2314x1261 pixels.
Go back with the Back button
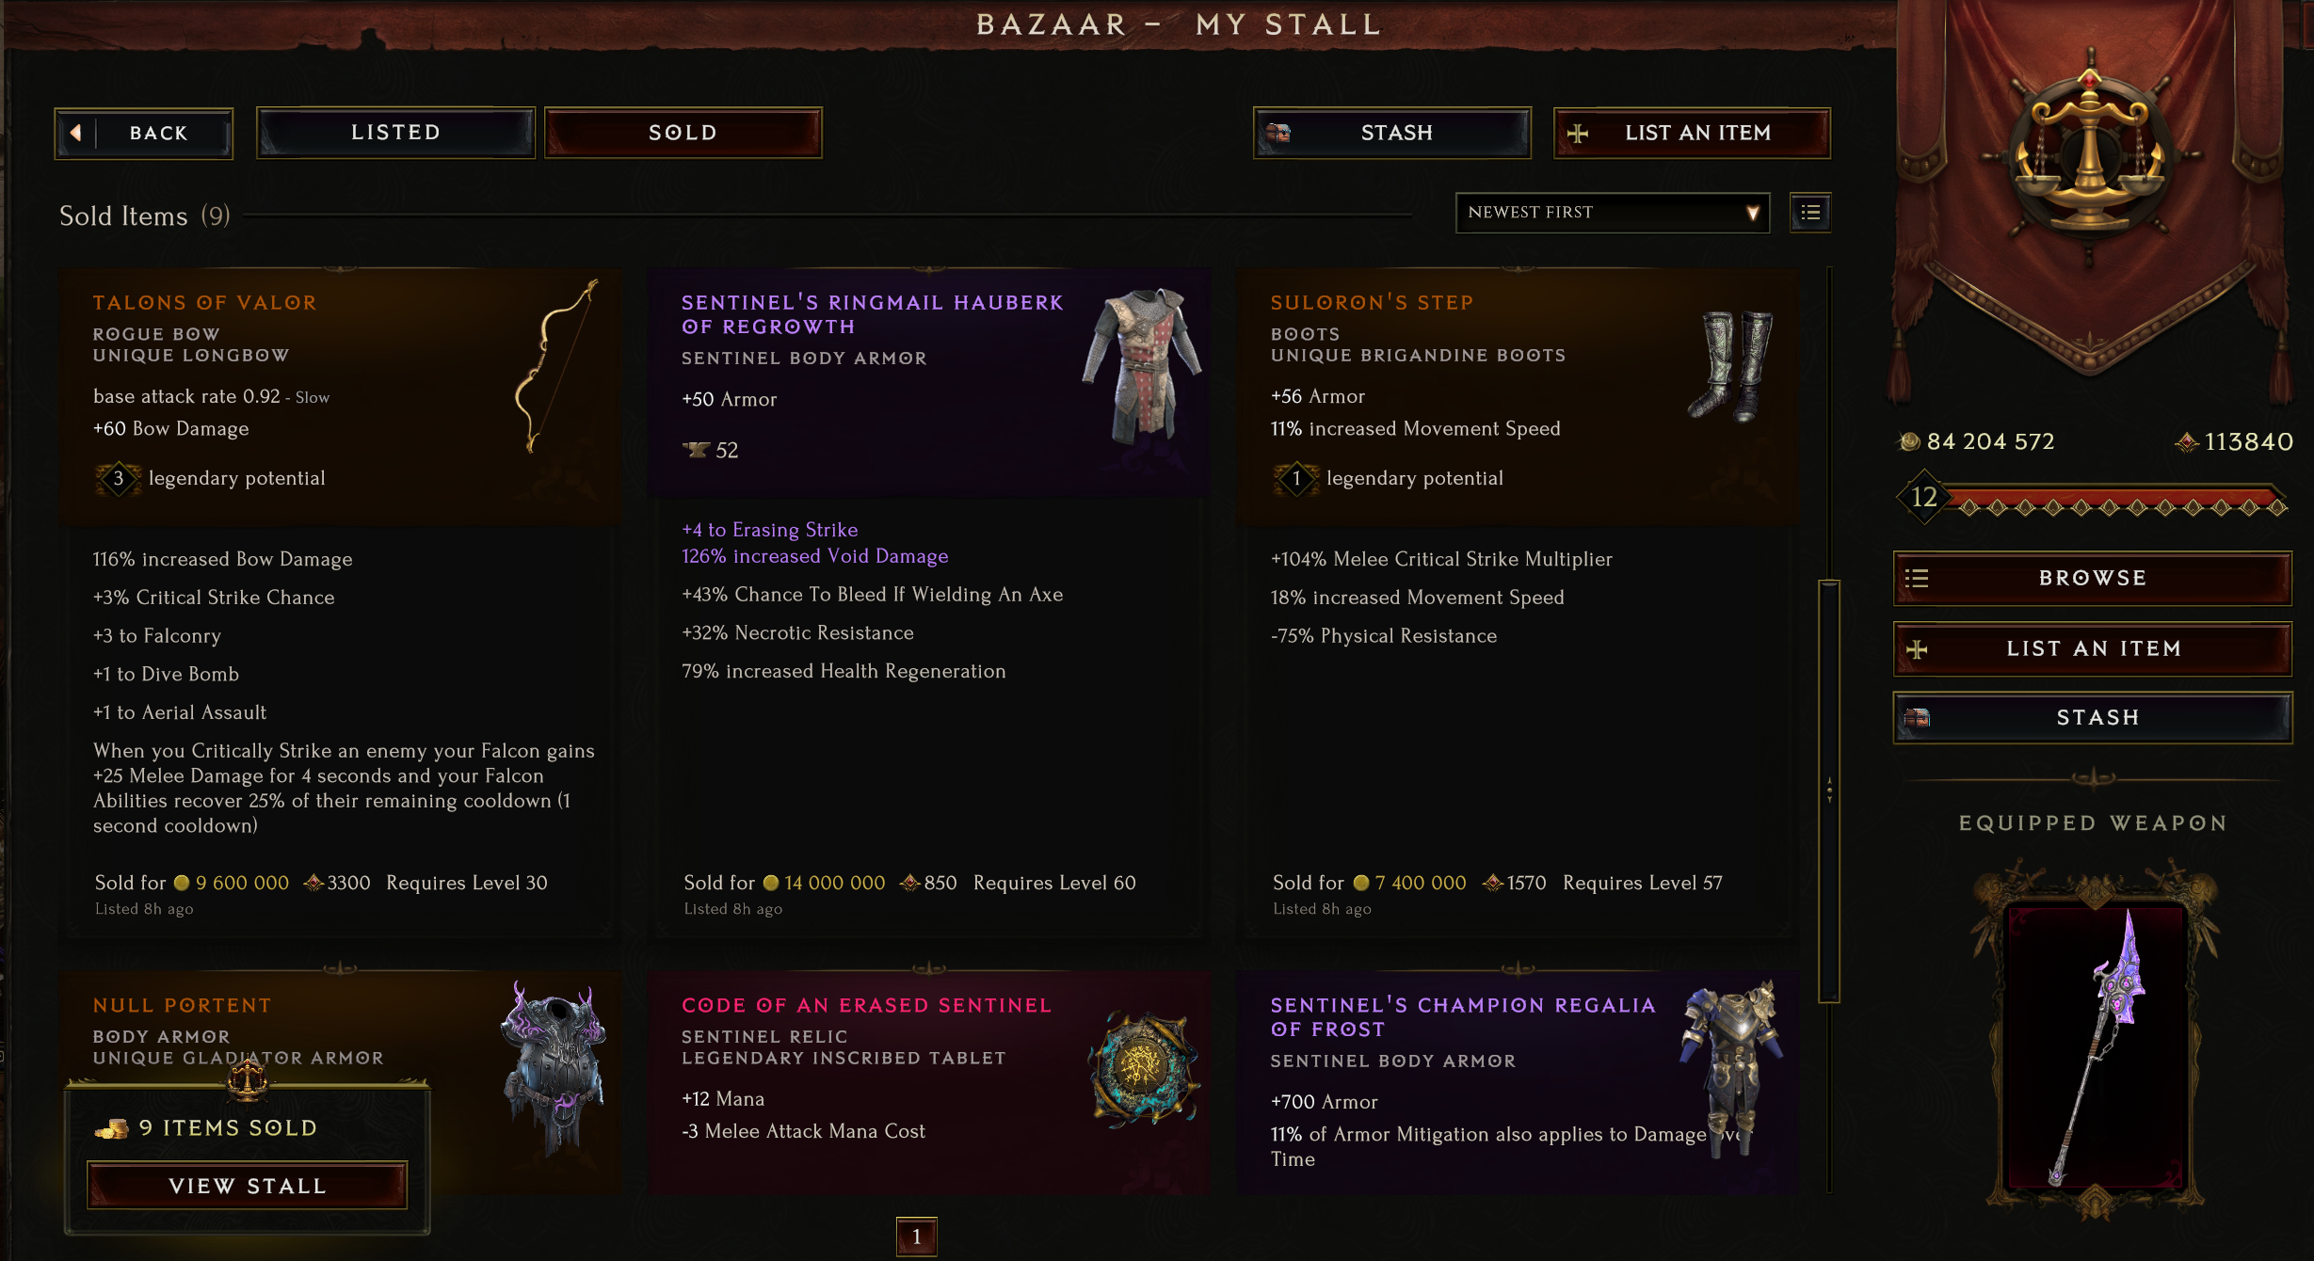coord(143,133)
